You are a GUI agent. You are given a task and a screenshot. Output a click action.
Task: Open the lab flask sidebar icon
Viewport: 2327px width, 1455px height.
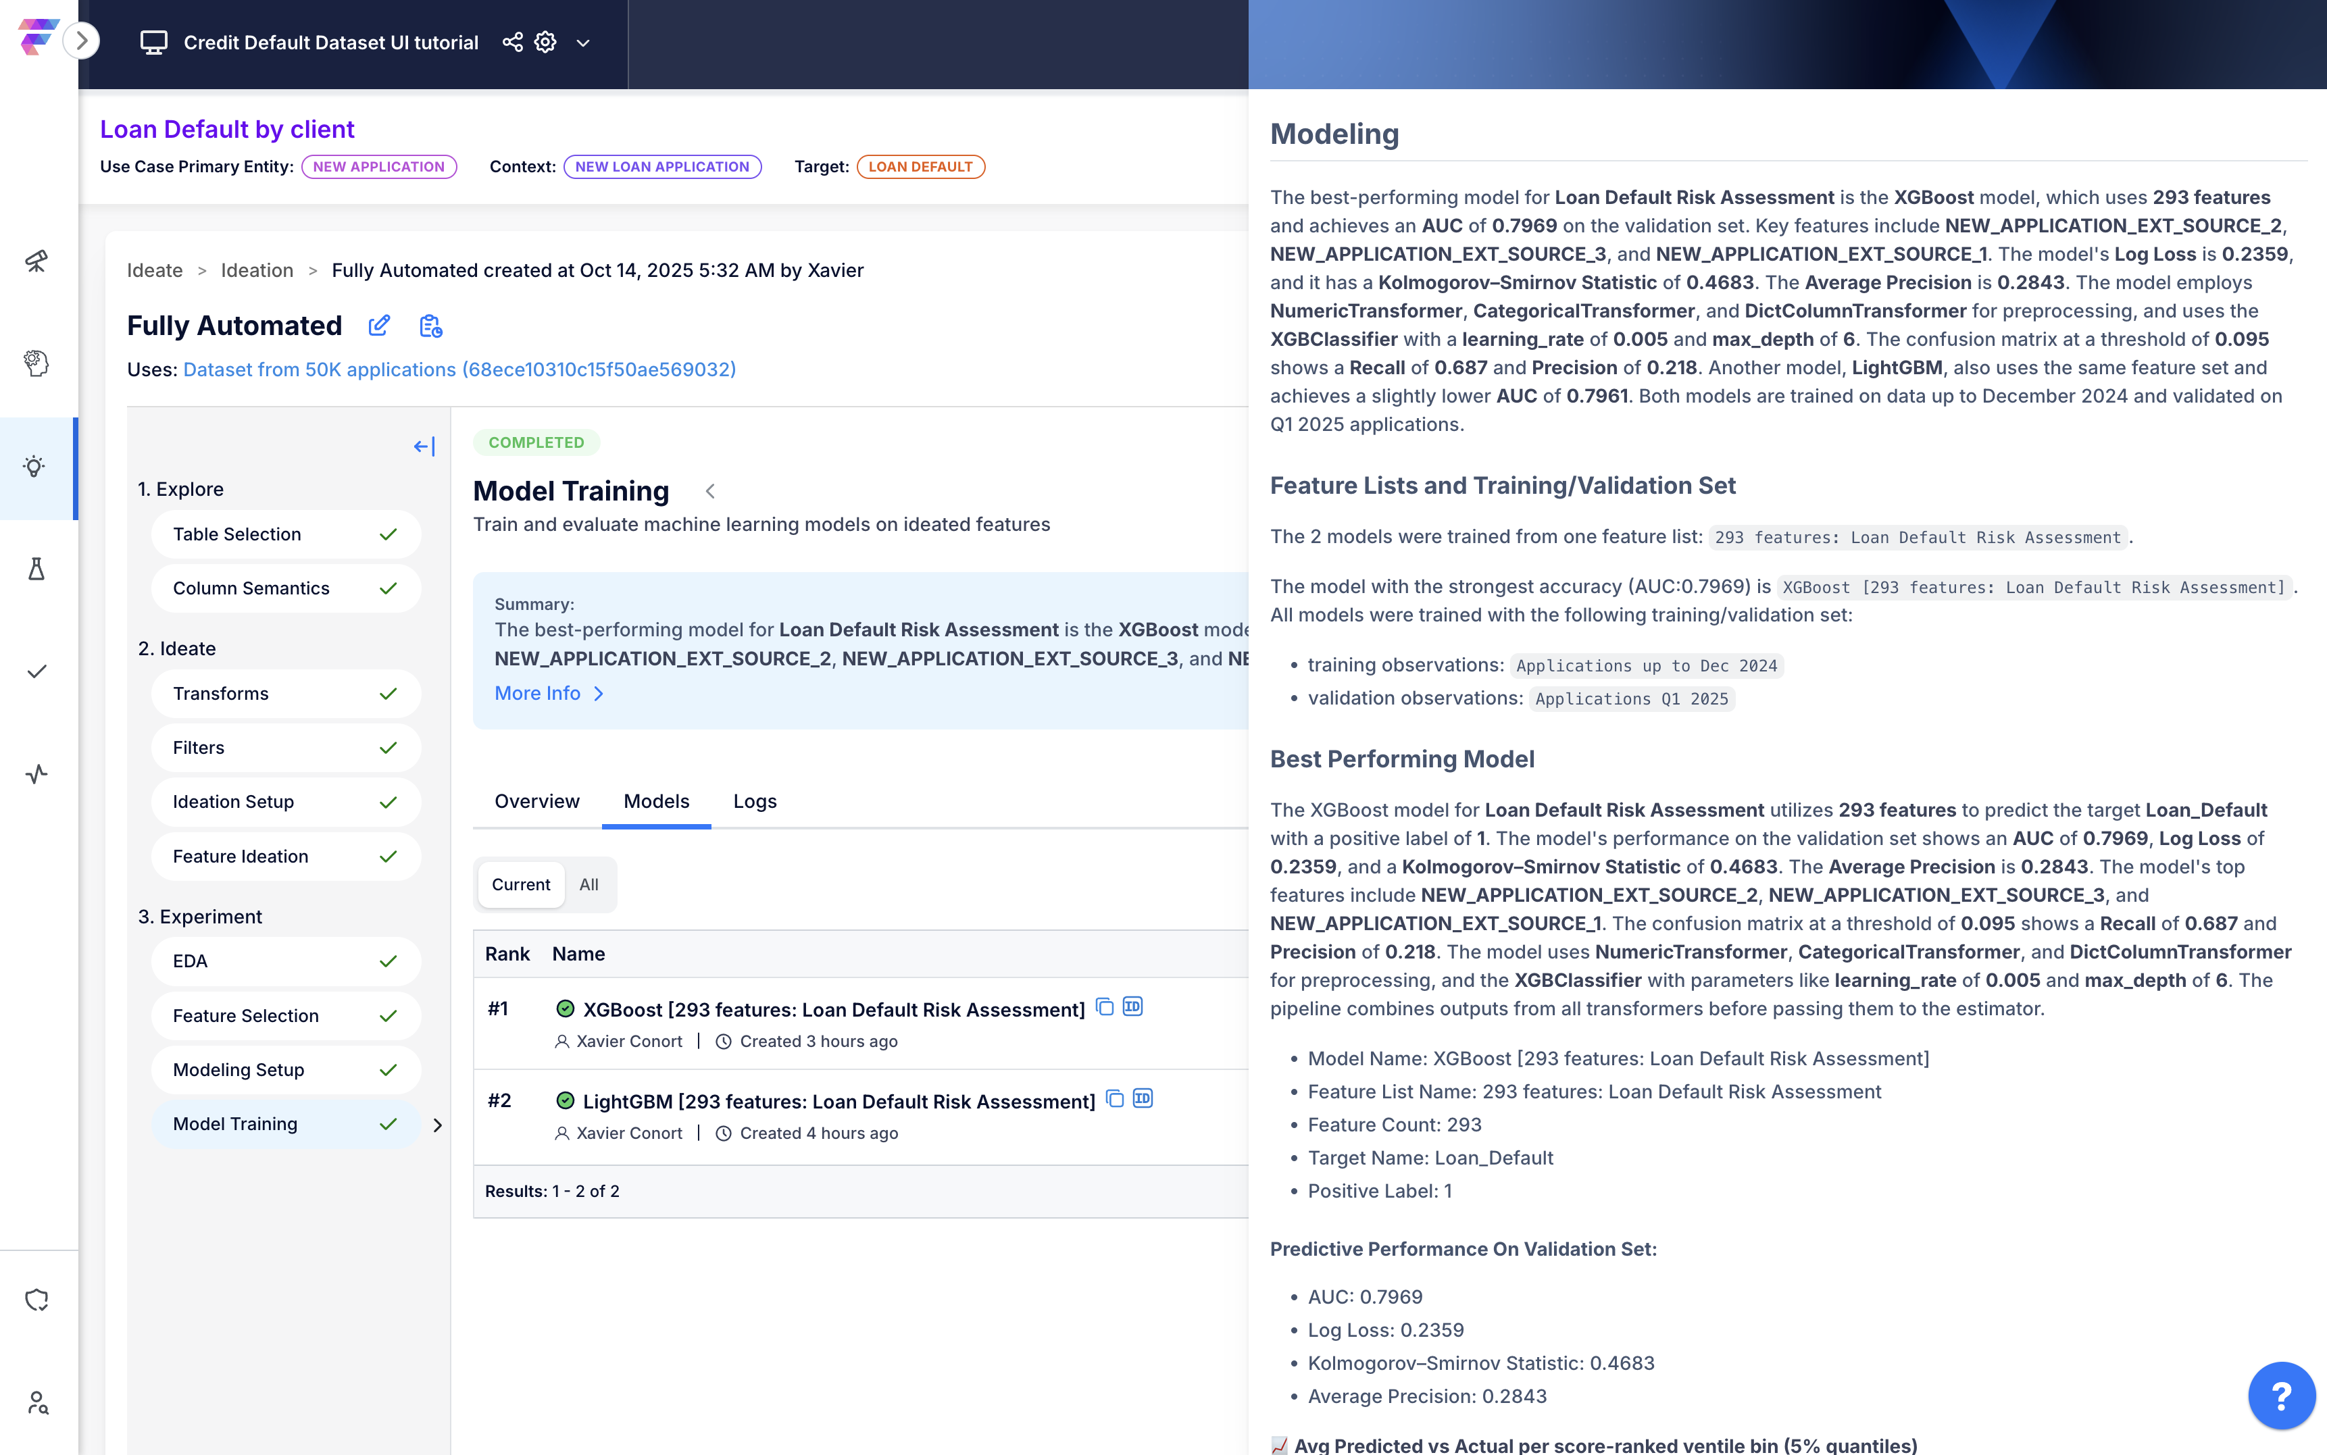pyautogui.click(x=36, y=569)
